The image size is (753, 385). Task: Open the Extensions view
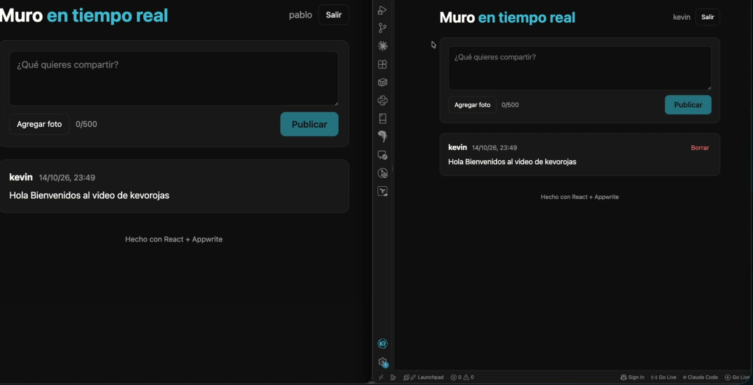tap(382, 64)
